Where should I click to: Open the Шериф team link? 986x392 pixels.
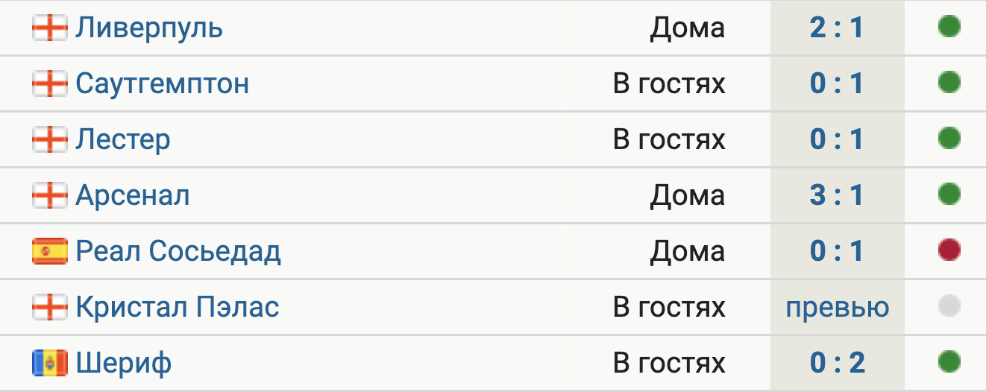124,363
